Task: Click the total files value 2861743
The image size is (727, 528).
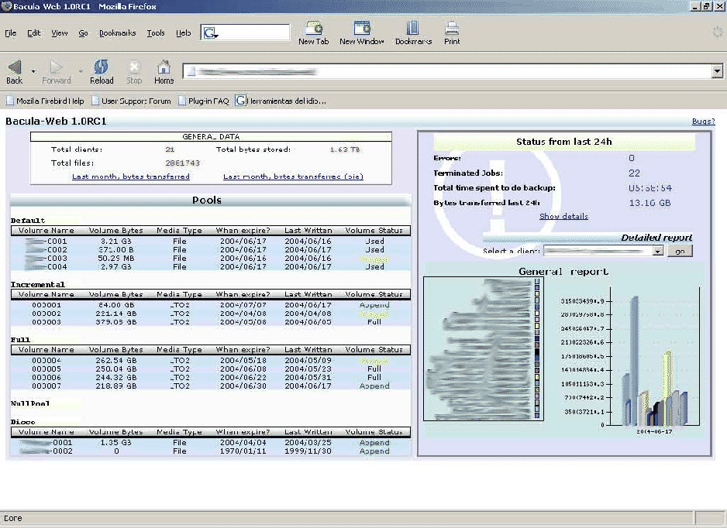Action: (183, 163)
